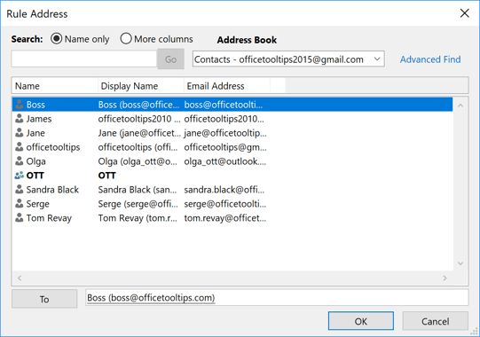This screenshot has height=337, width=480.
Task: Select the officetooltips contact name
Action: (x=53, y=147)
